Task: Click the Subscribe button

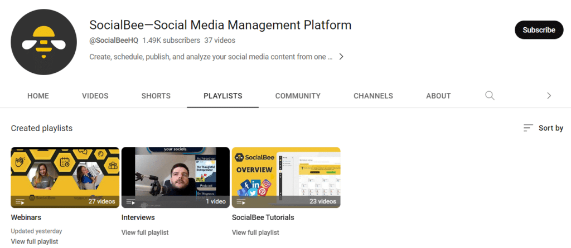Action: (x=539, y=30)
